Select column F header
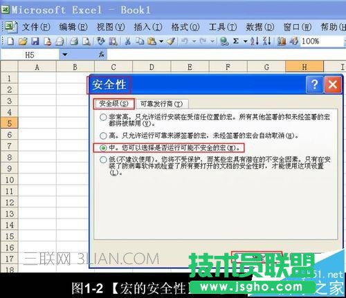346x298 pixels. point(228,67)
